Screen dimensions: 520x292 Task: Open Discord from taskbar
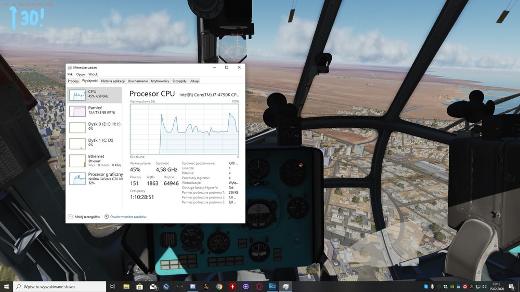coord(193,286)
